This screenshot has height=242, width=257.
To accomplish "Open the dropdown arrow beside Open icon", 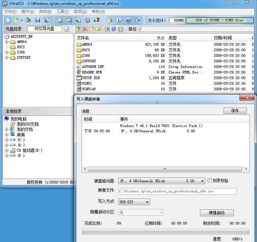I will pos(21,21).
